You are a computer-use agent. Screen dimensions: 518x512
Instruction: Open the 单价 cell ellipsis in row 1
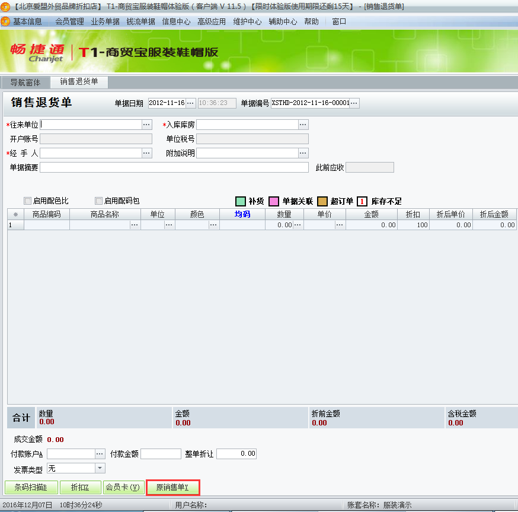340,225
